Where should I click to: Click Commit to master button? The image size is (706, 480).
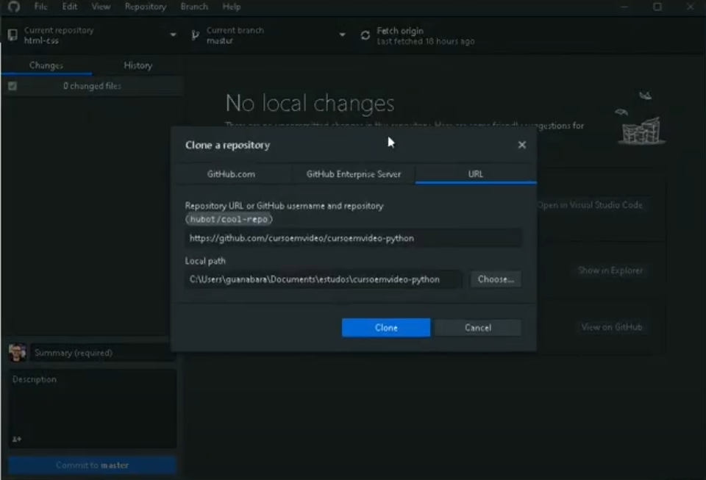tap(93, 465)
